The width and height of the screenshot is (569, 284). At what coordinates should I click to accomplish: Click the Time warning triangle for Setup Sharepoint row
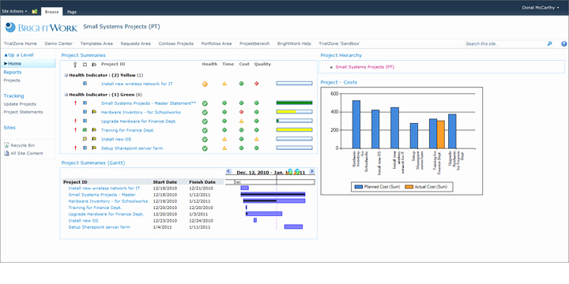coord(224,148)
